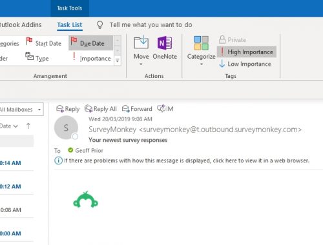Click the view in web browser info bar

[187, 161]
